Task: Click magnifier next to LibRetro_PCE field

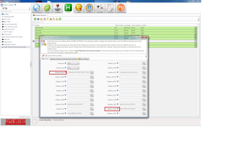Action: tap(144, 72)
